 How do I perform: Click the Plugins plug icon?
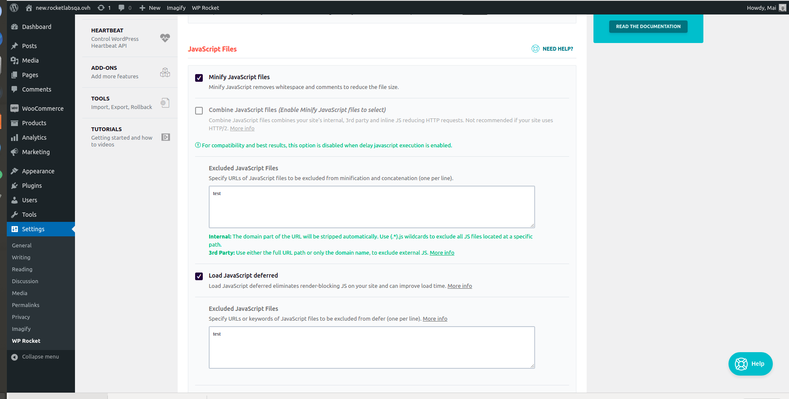[14, 186]
